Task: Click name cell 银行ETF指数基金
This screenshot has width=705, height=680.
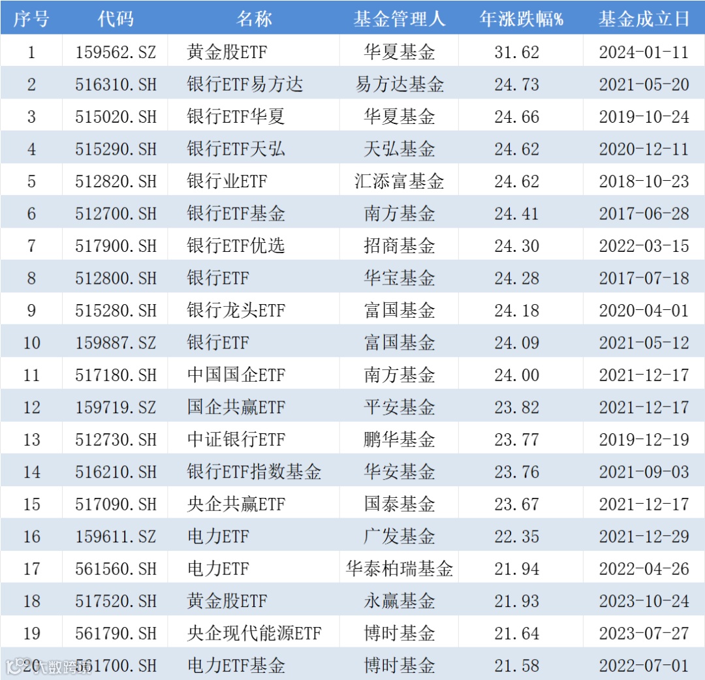Action: tap(254, 472)
